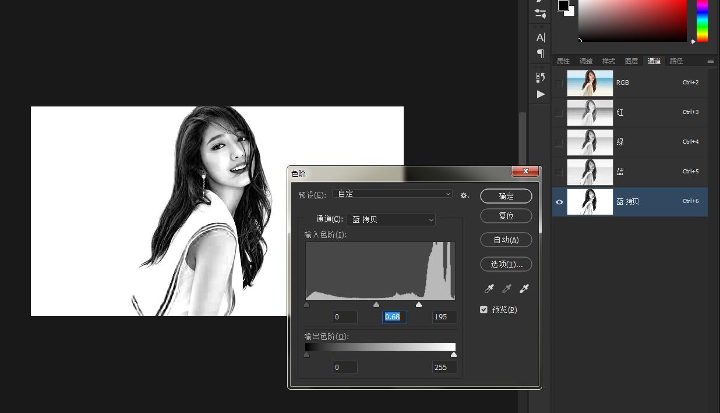Open the Paragraph panel icon

tap(540, 54)
